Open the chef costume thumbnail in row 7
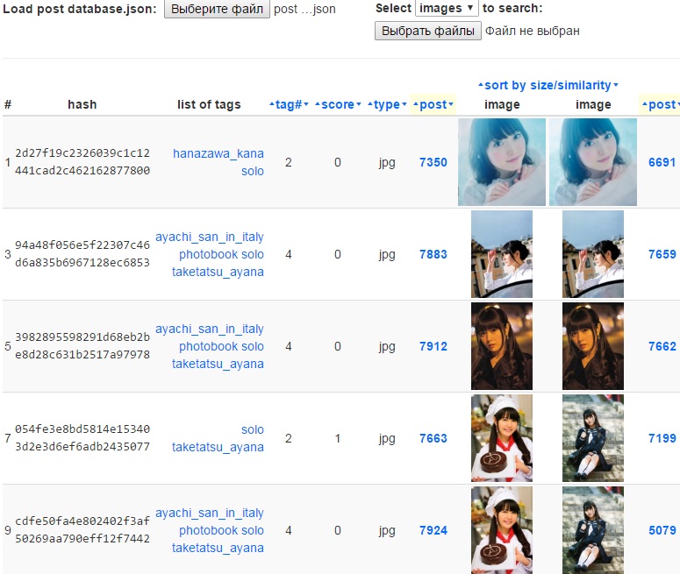 coord(502,438)
